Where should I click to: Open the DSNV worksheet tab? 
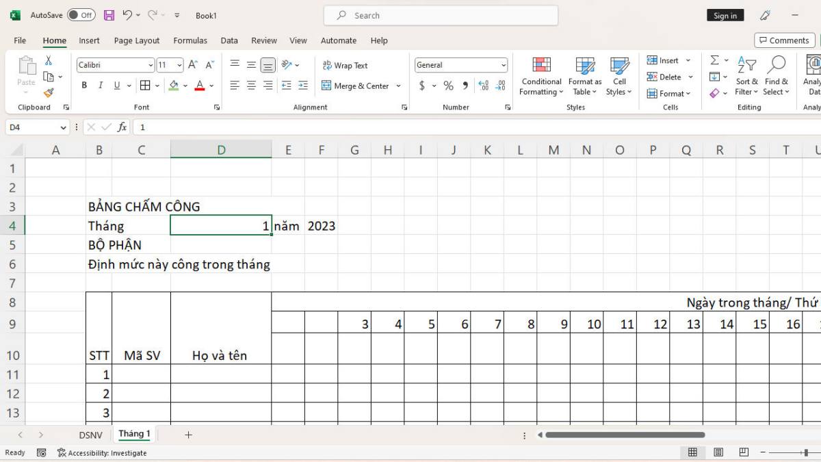[90, 434]
